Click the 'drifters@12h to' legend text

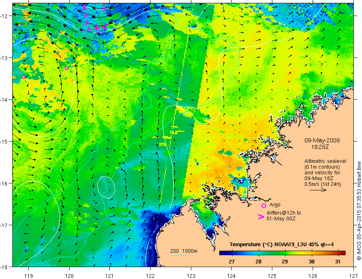(284, 213)
